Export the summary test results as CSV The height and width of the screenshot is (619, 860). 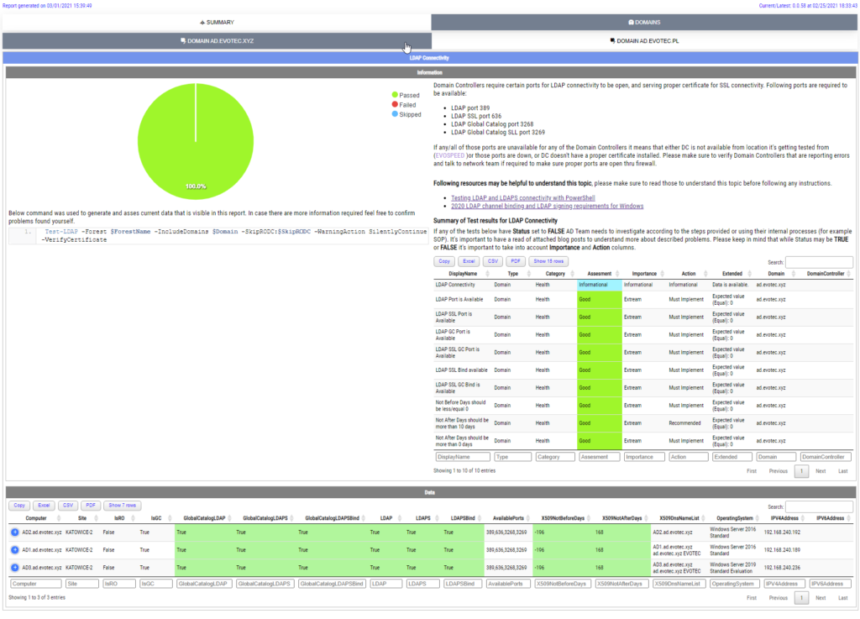493,261
